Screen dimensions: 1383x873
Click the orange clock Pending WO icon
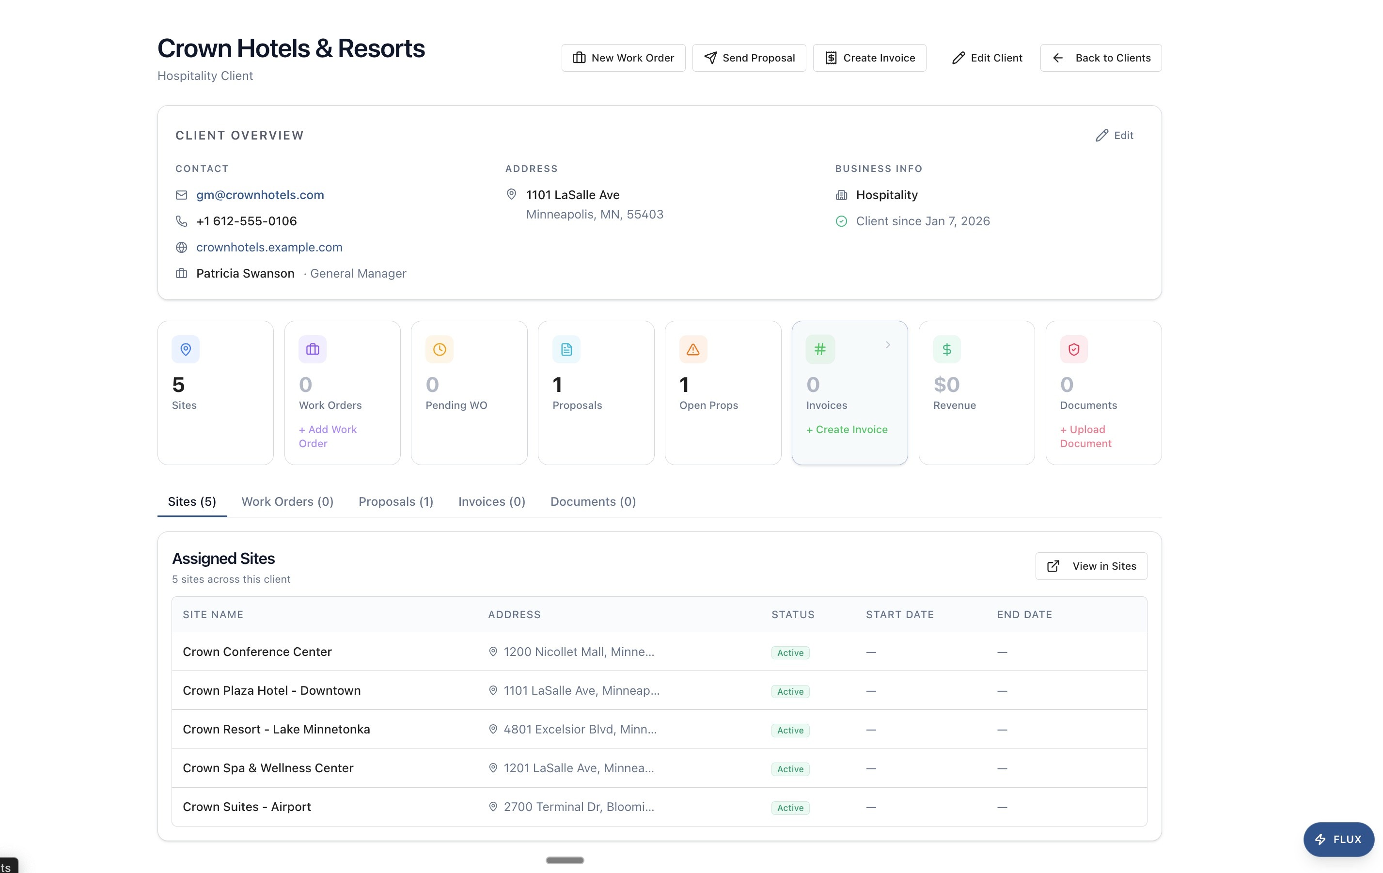[440, 349]
